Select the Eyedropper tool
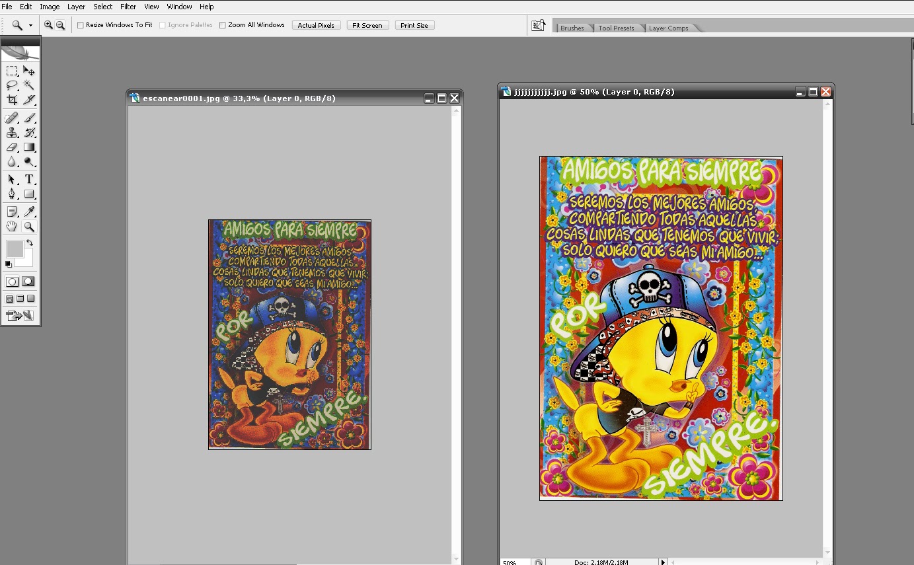The width and height of the screenshot is (914, 565). pos(29,212)
